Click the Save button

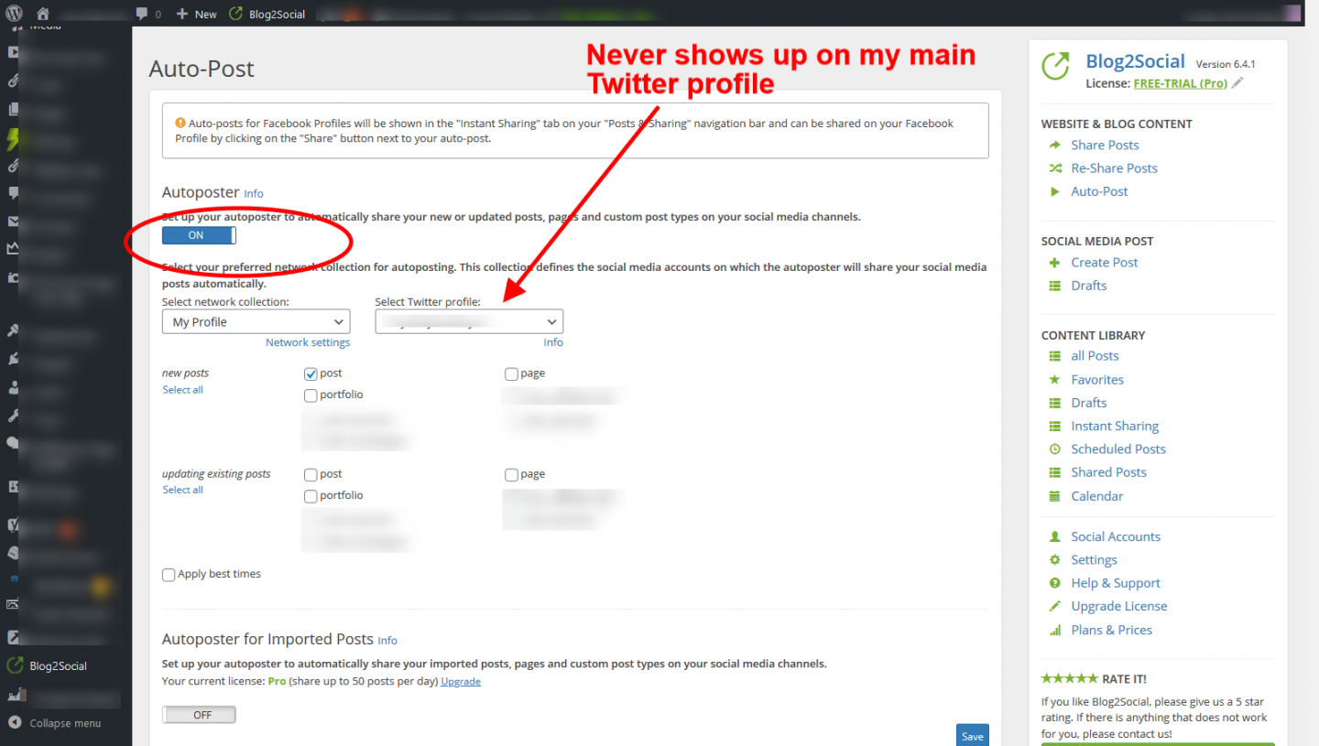[972, 736]
